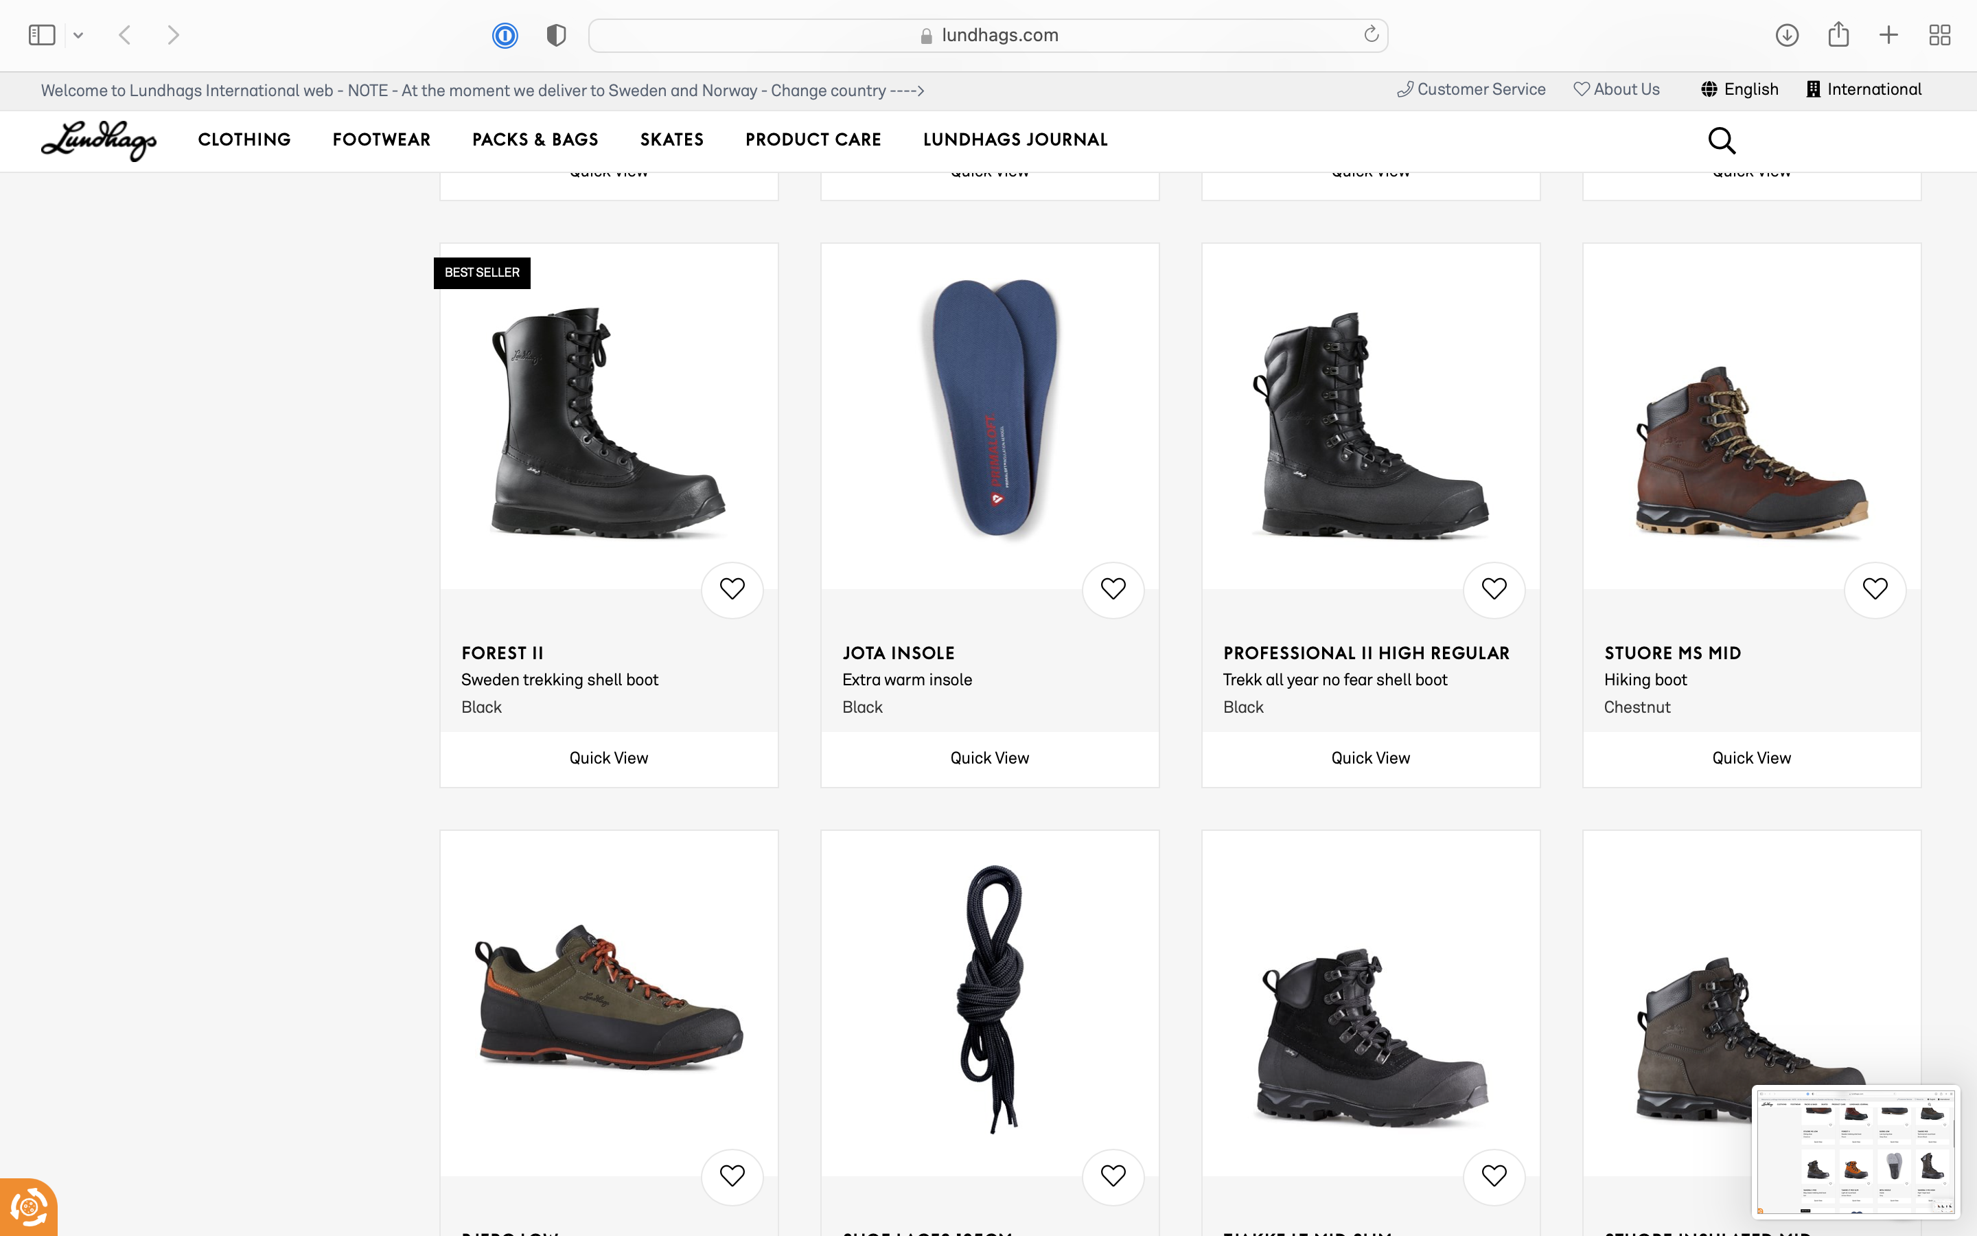Open the JOTA INSOLE product title
Image resolution: width=1977 pixels, height=1236 pixels.
click(899, 653)
